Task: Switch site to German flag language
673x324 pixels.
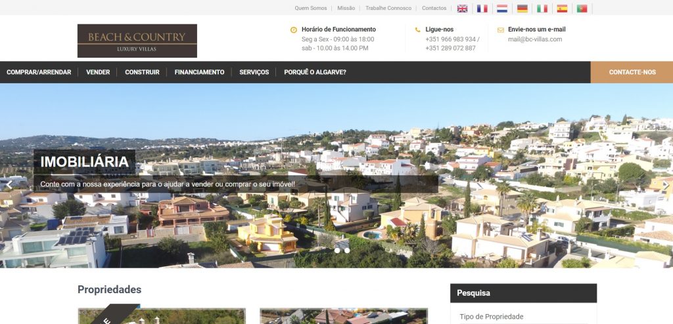Action: pos(522,8)
